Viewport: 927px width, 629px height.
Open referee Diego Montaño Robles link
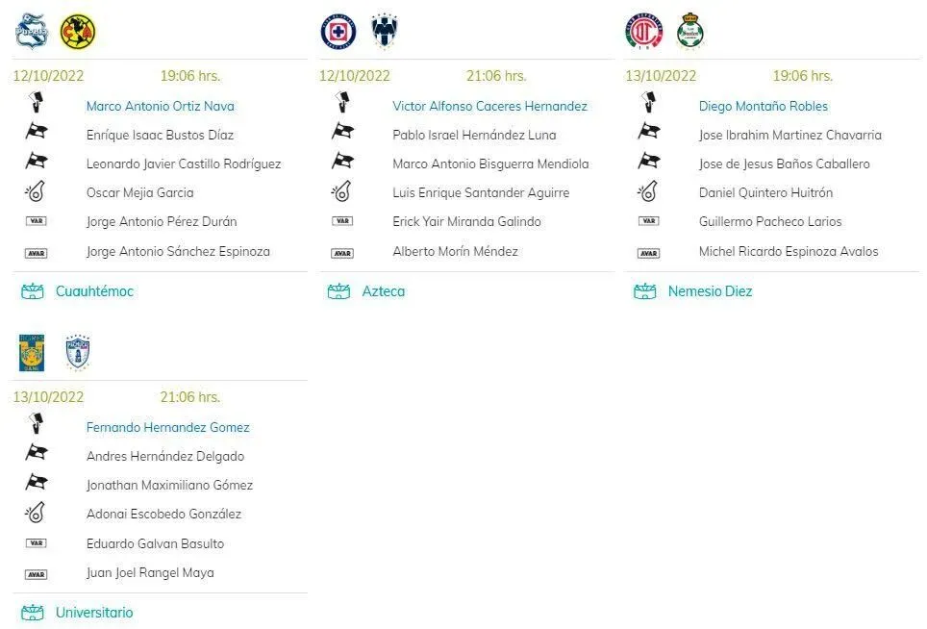[764, 107]
